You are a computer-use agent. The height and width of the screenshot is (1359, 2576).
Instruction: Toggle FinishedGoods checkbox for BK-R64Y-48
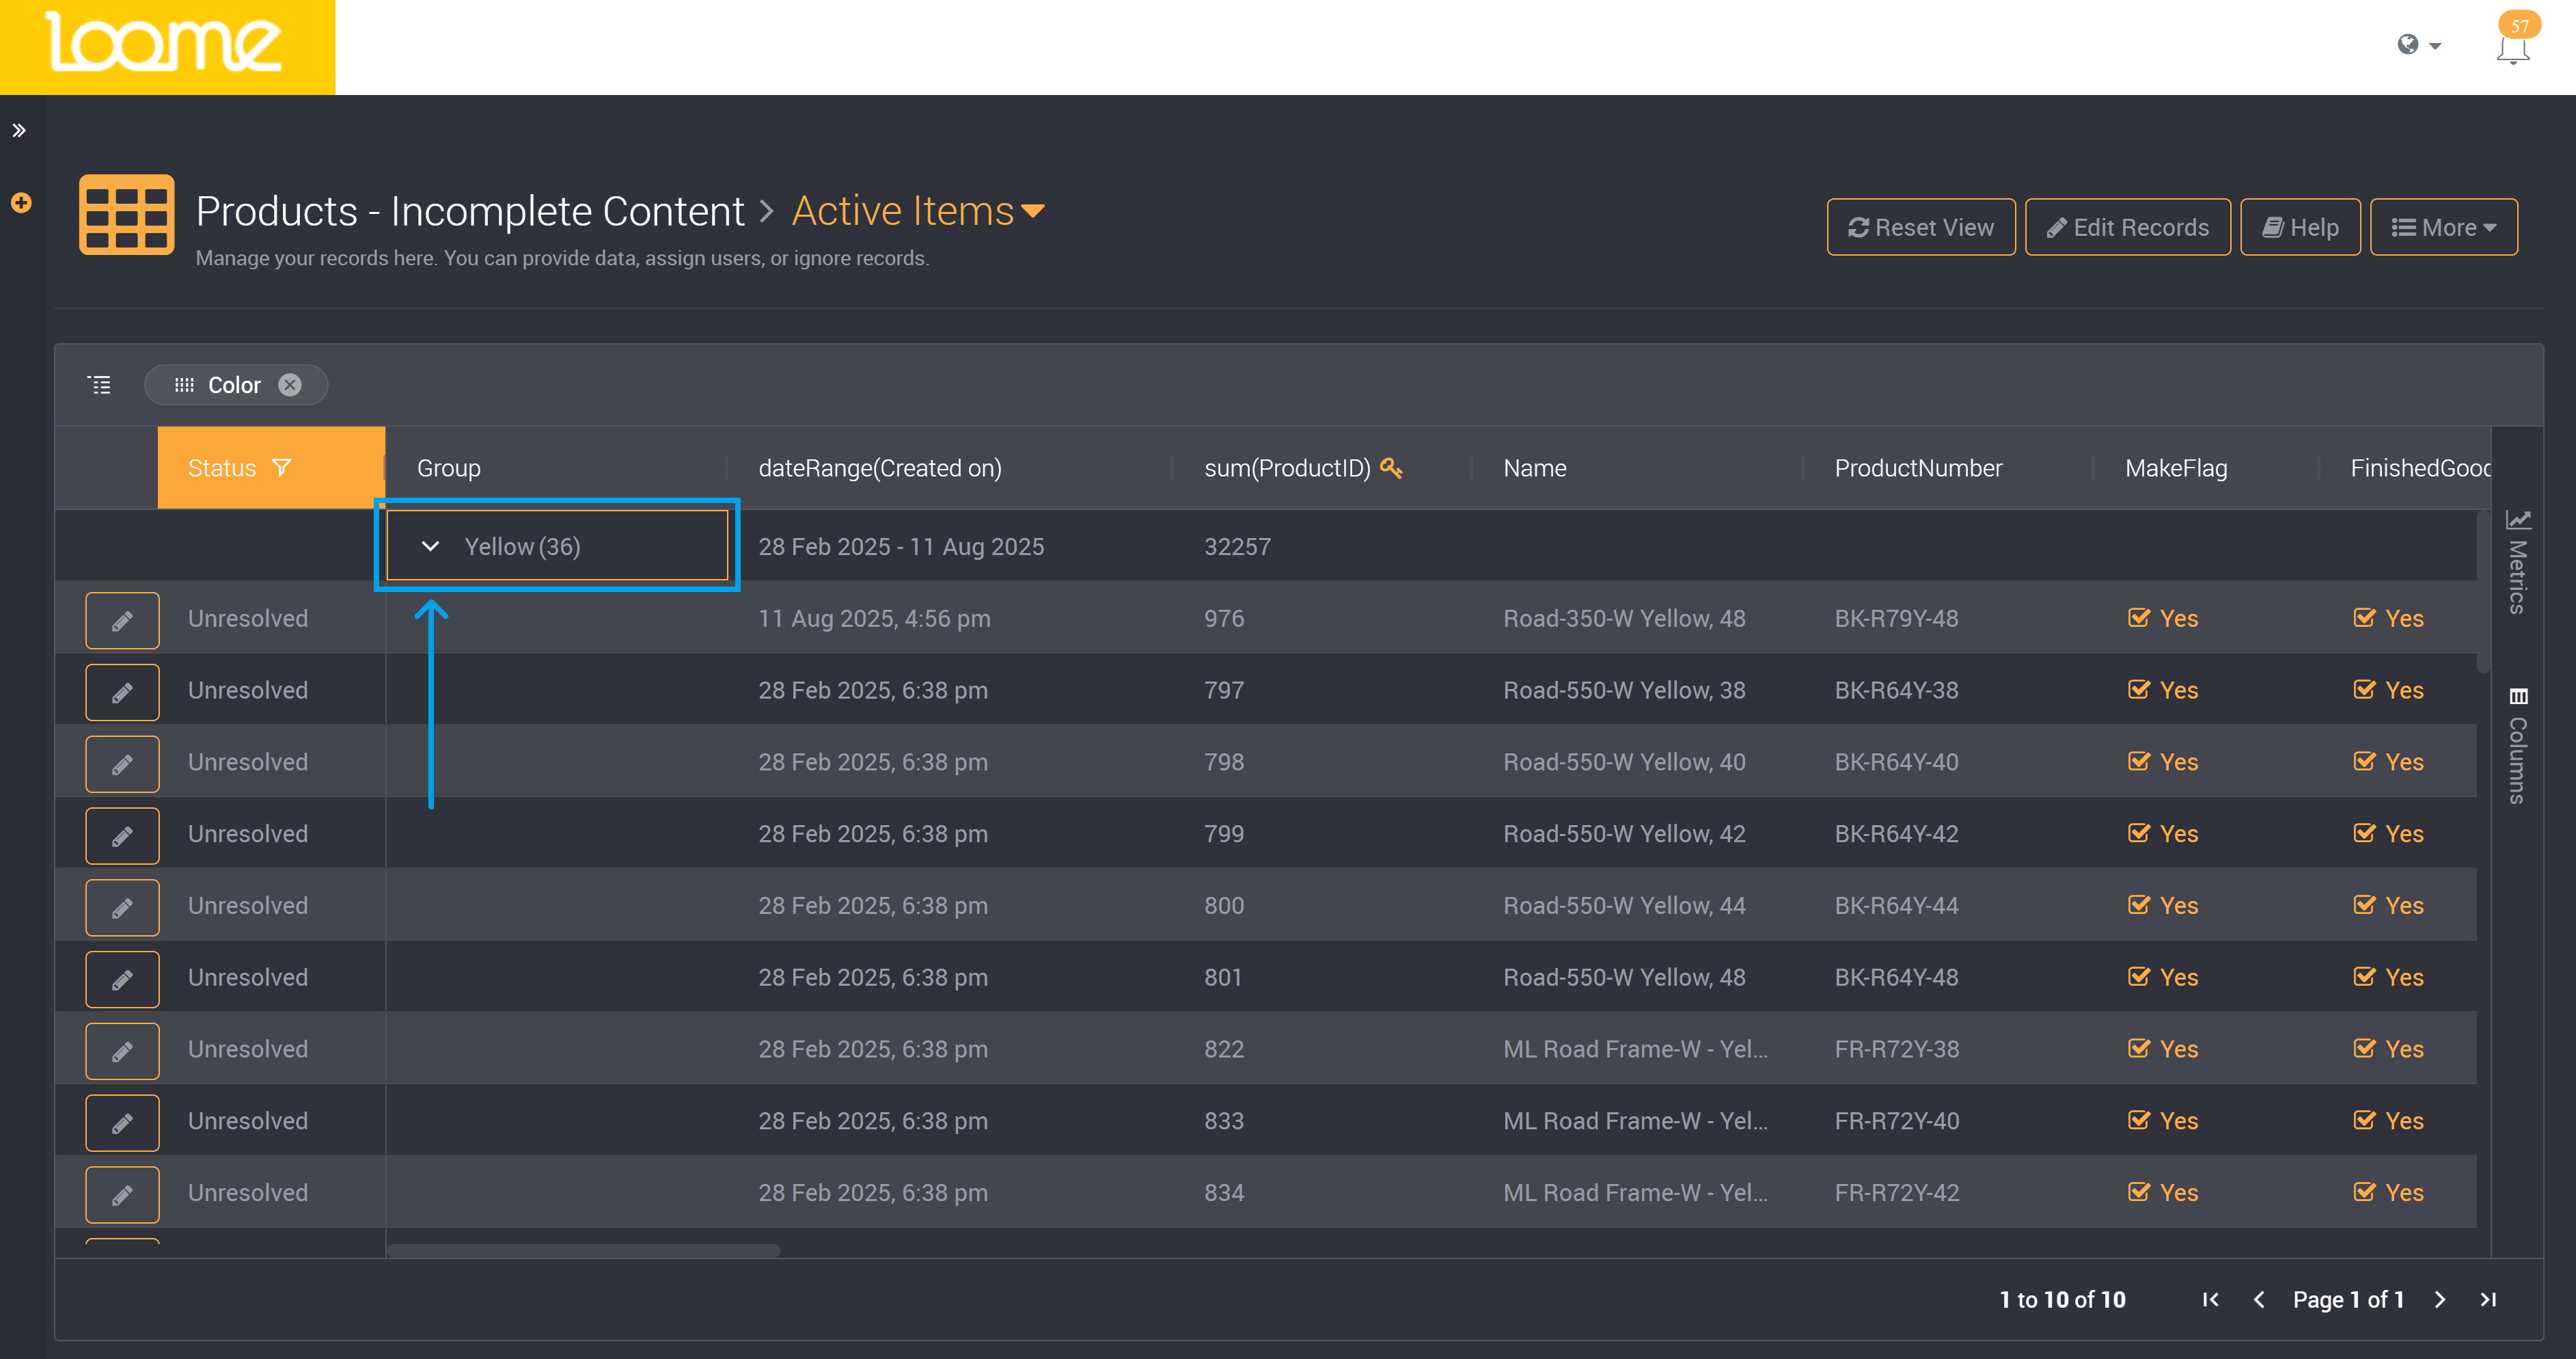(2364, 977)
